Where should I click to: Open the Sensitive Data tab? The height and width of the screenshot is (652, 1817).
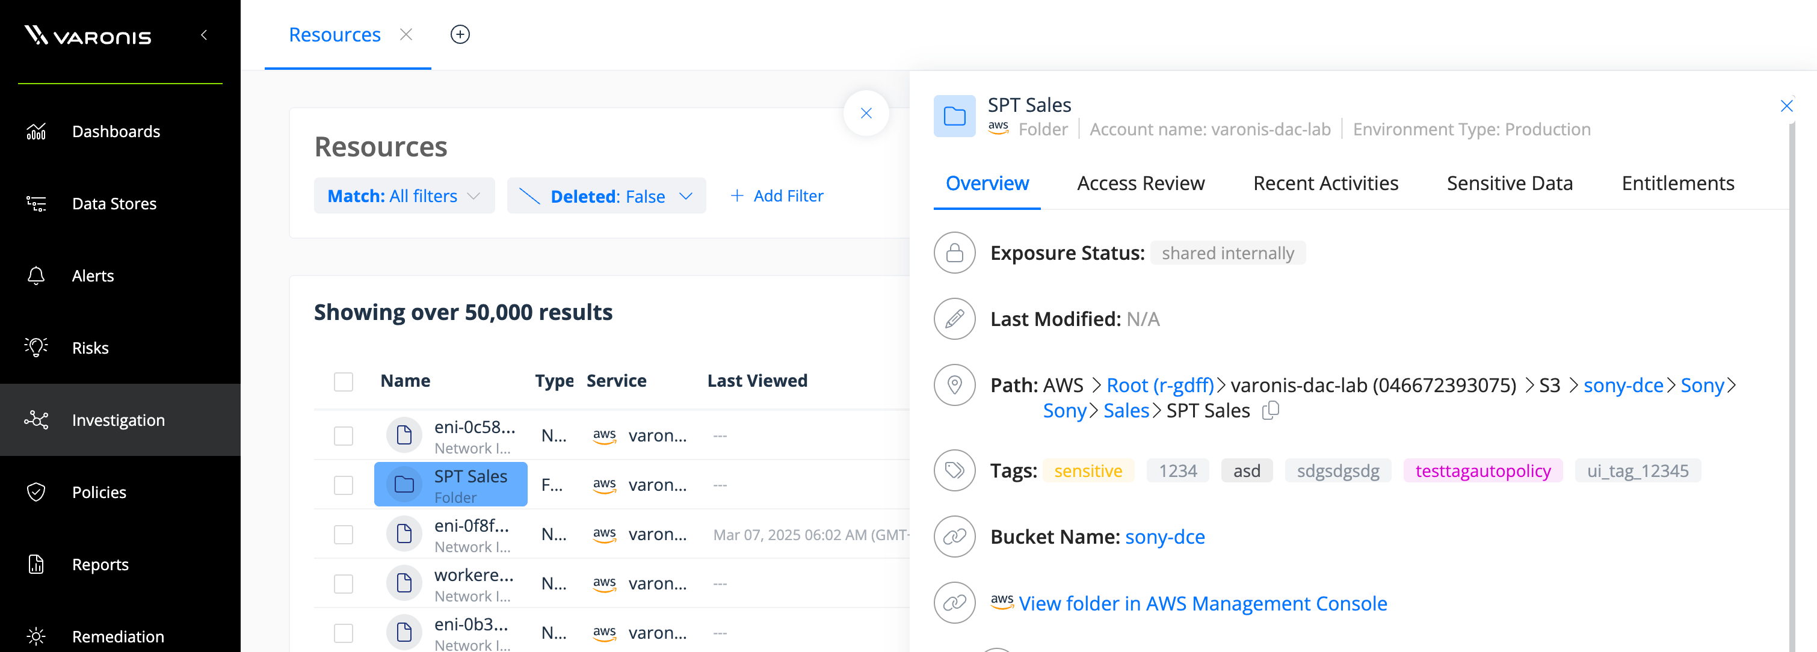click(1510, 183)
